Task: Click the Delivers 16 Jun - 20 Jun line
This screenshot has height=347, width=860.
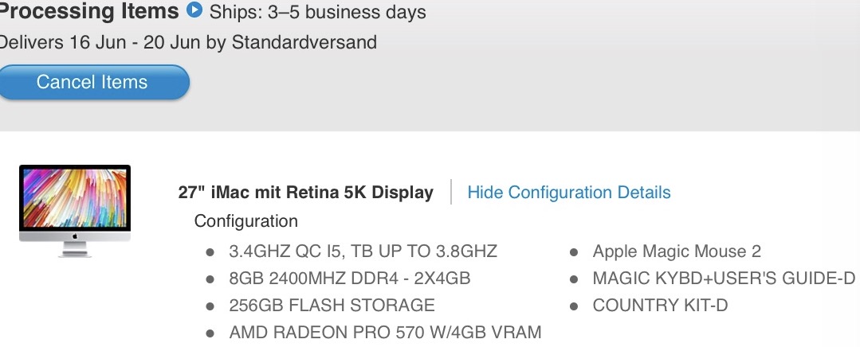Action: tap(188, 43)
